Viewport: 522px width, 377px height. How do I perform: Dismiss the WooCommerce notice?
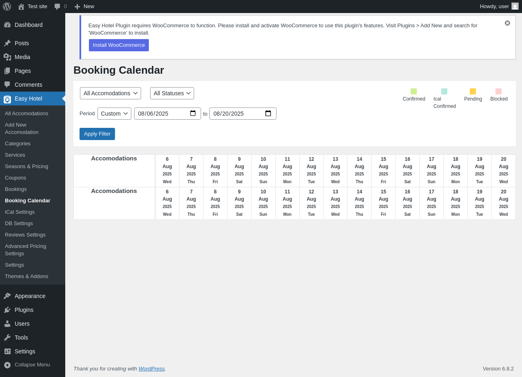[x=507, y=23]
